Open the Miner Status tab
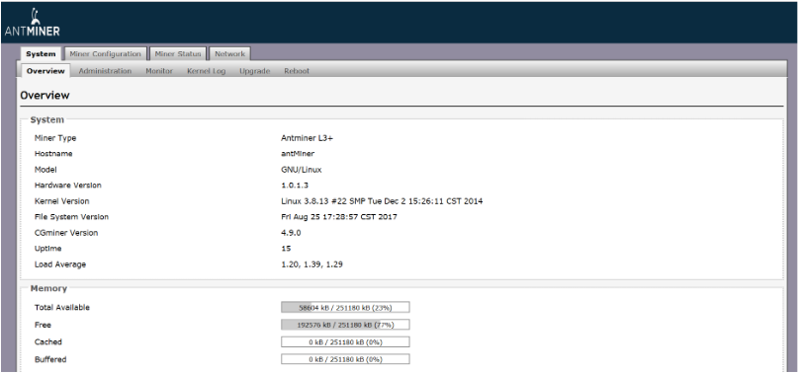The width and height of the screenshot is (798, 374). pos(178,54)
